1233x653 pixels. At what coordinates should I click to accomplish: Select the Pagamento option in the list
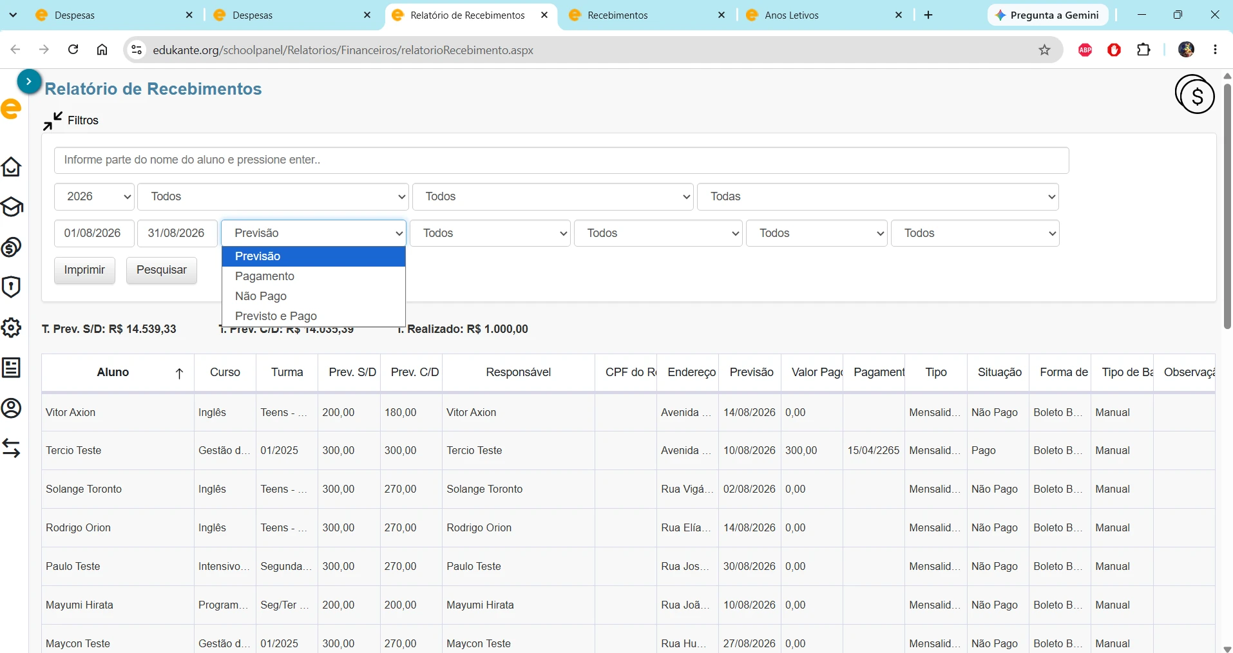point(314,276)
